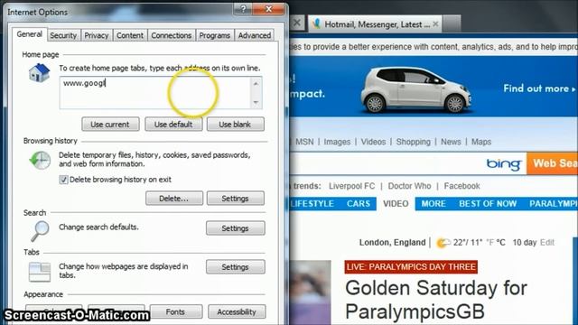Open Browsing history Settings button
578x325 pixels.
[x=235, y=199]
